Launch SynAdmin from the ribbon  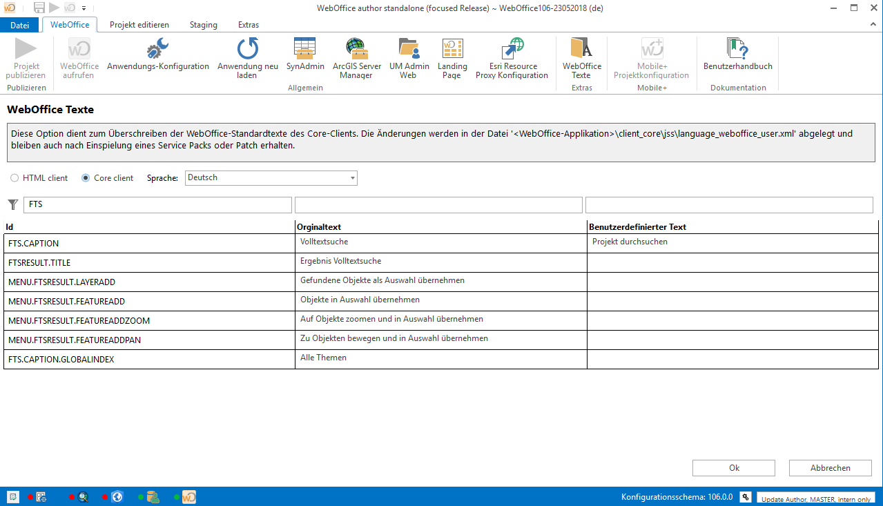[305, 55]
